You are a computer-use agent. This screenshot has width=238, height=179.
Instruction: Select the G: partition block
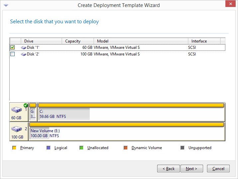[x=33, y=112]
